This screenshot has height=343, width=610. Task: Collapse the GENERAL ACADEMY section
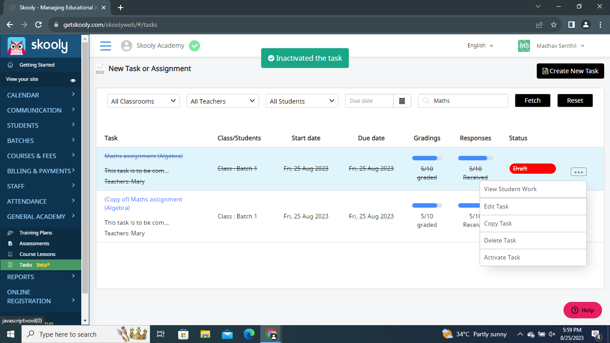pyautogui.click(x=41, y=217)
